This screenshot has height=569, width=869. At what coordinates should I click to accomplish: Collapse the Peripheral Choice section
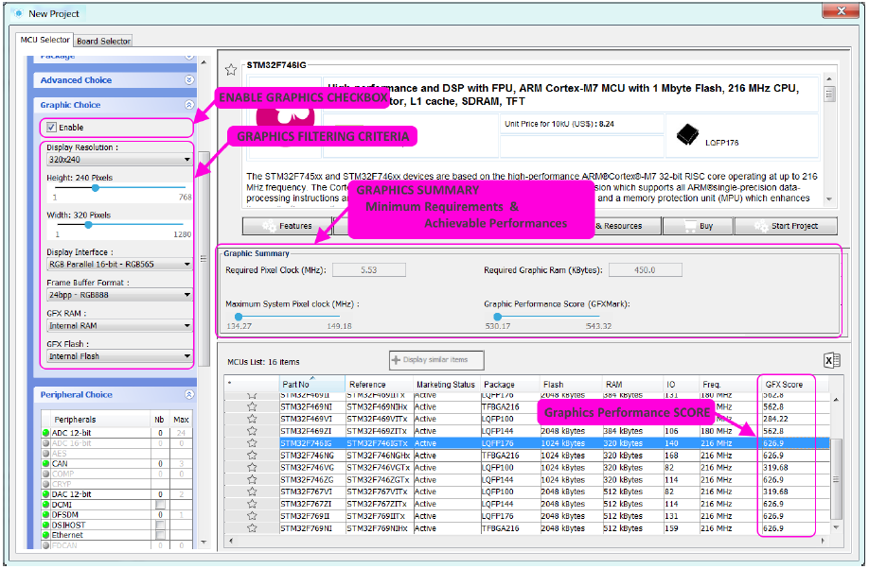(189, 395)
